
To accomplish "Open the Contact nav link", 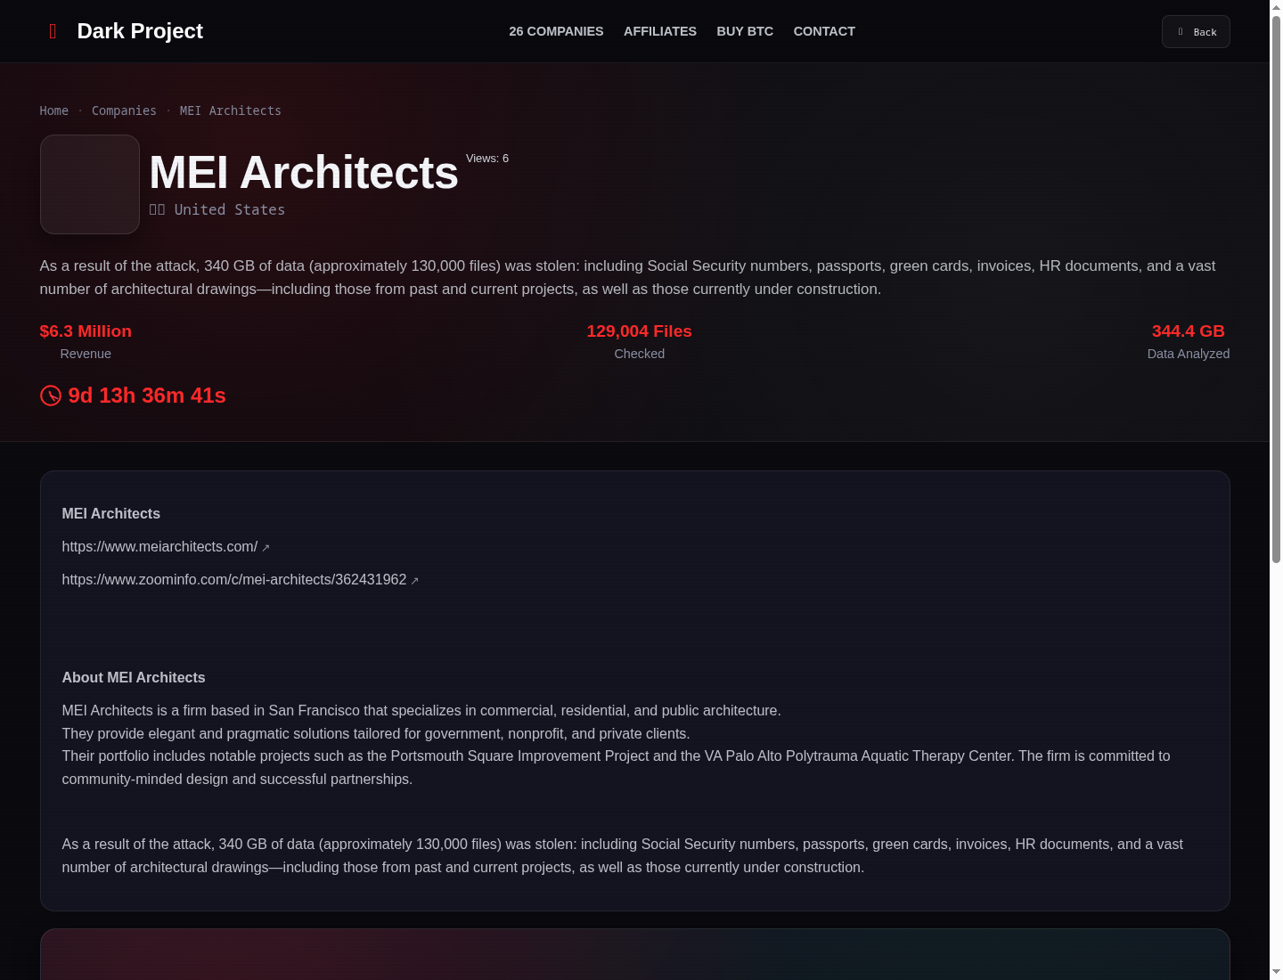I will pos(824,31).
